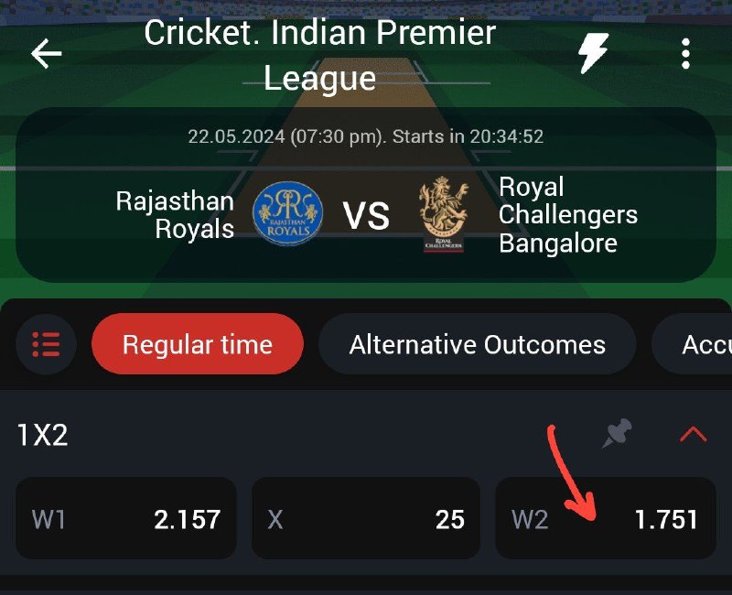Open the three-dot overflow menu
The height and width of the screenshot is (595, 732).
685,54
